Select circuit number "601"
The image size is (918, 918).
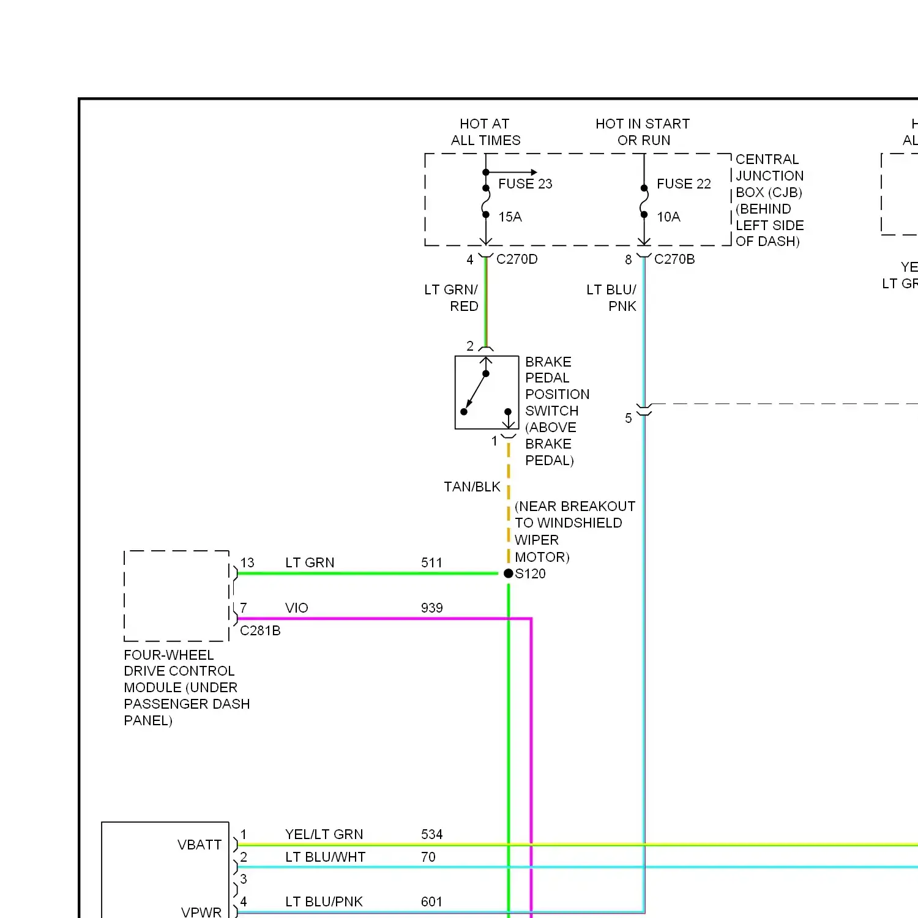[431, 901]
